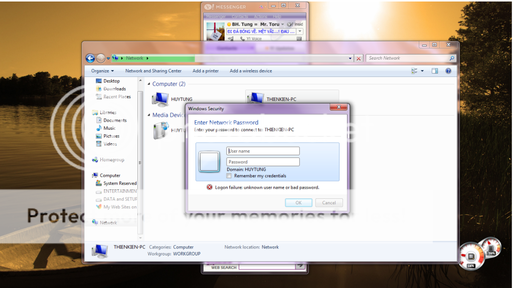Expand arrow after Network breadcrumb
The height and width of the screenshot is (288, 513).
(147, 58)
